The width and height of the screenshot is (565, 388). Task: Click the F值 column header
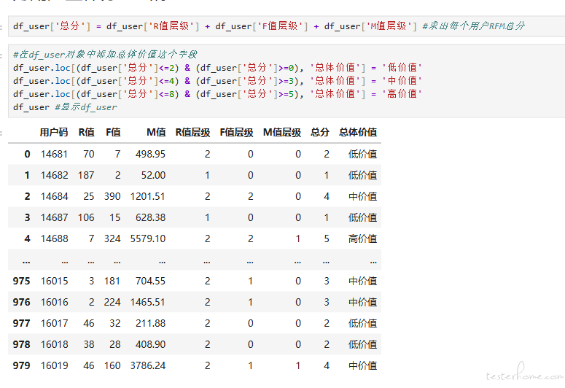113,133
